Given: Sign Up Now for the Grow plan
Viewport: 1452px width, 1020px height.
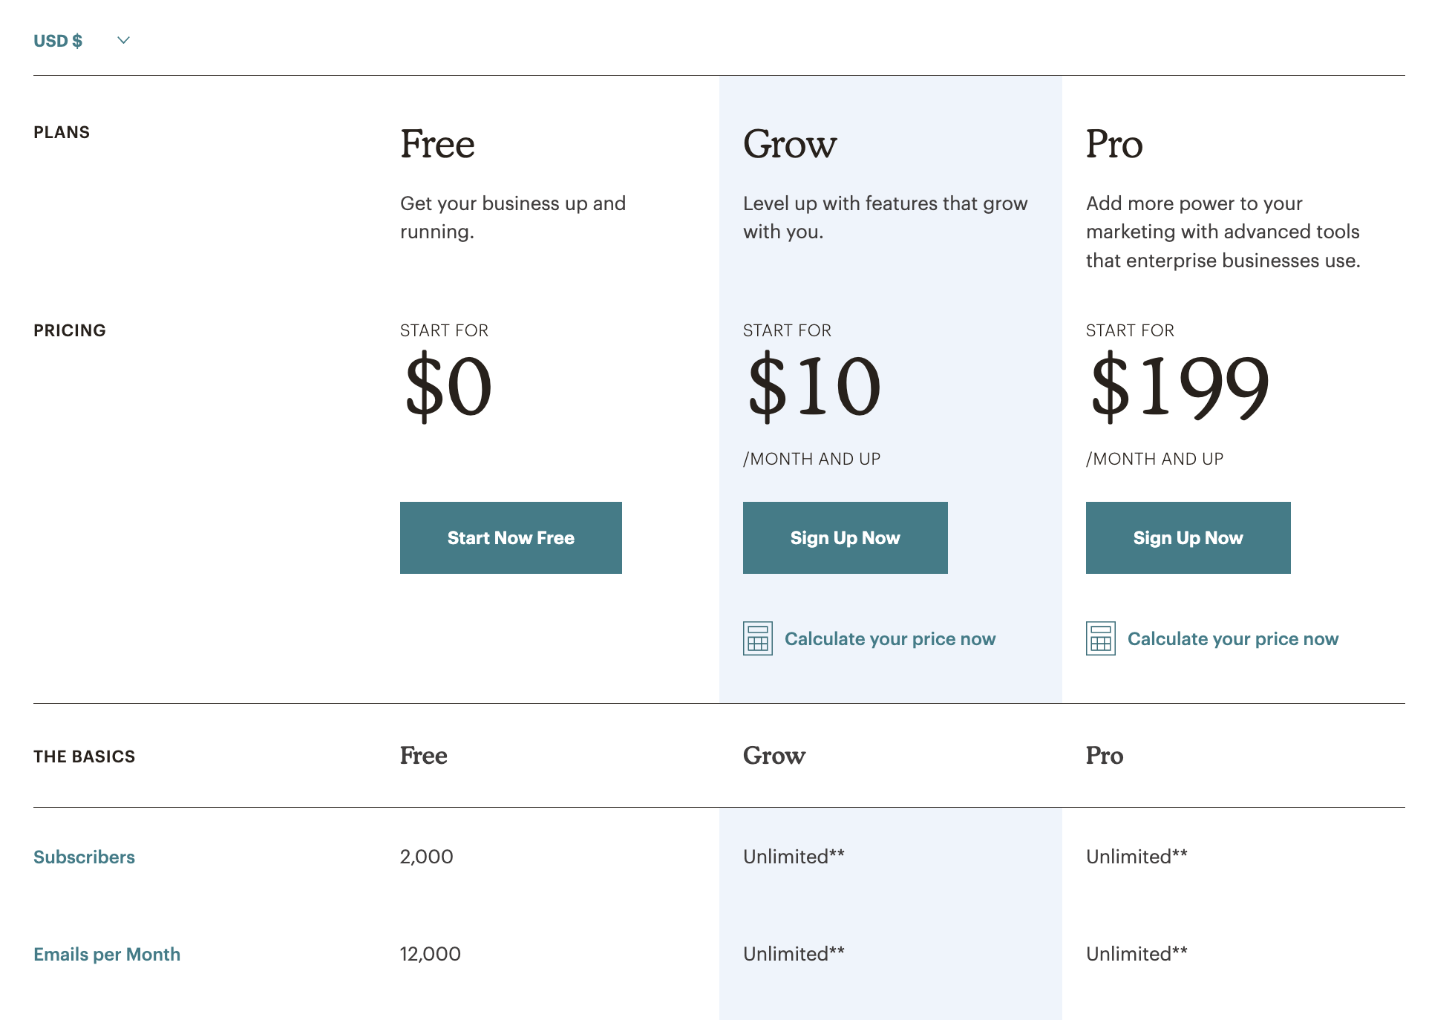Looking at the screenshot, I should click(x=845, y=537).
